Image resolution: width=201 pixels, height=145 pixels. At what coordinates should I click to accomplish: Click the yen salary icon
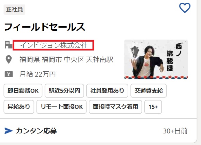point(9,74)
